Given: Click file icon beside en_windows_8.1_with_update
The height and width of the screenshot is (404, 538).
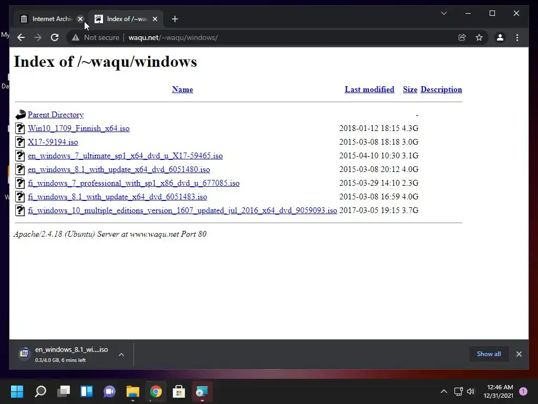Looking at the screenshot, I should [20, 169].
